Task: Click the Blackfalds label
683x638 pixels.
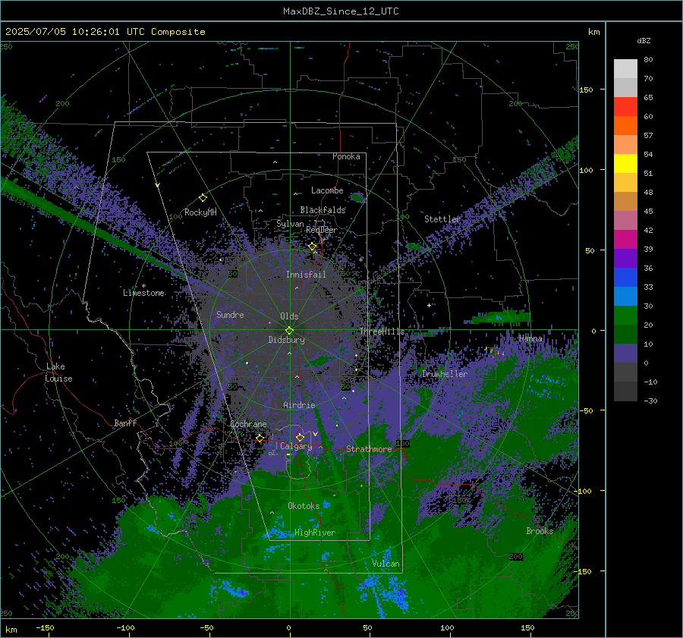Action: pos(323,210)
